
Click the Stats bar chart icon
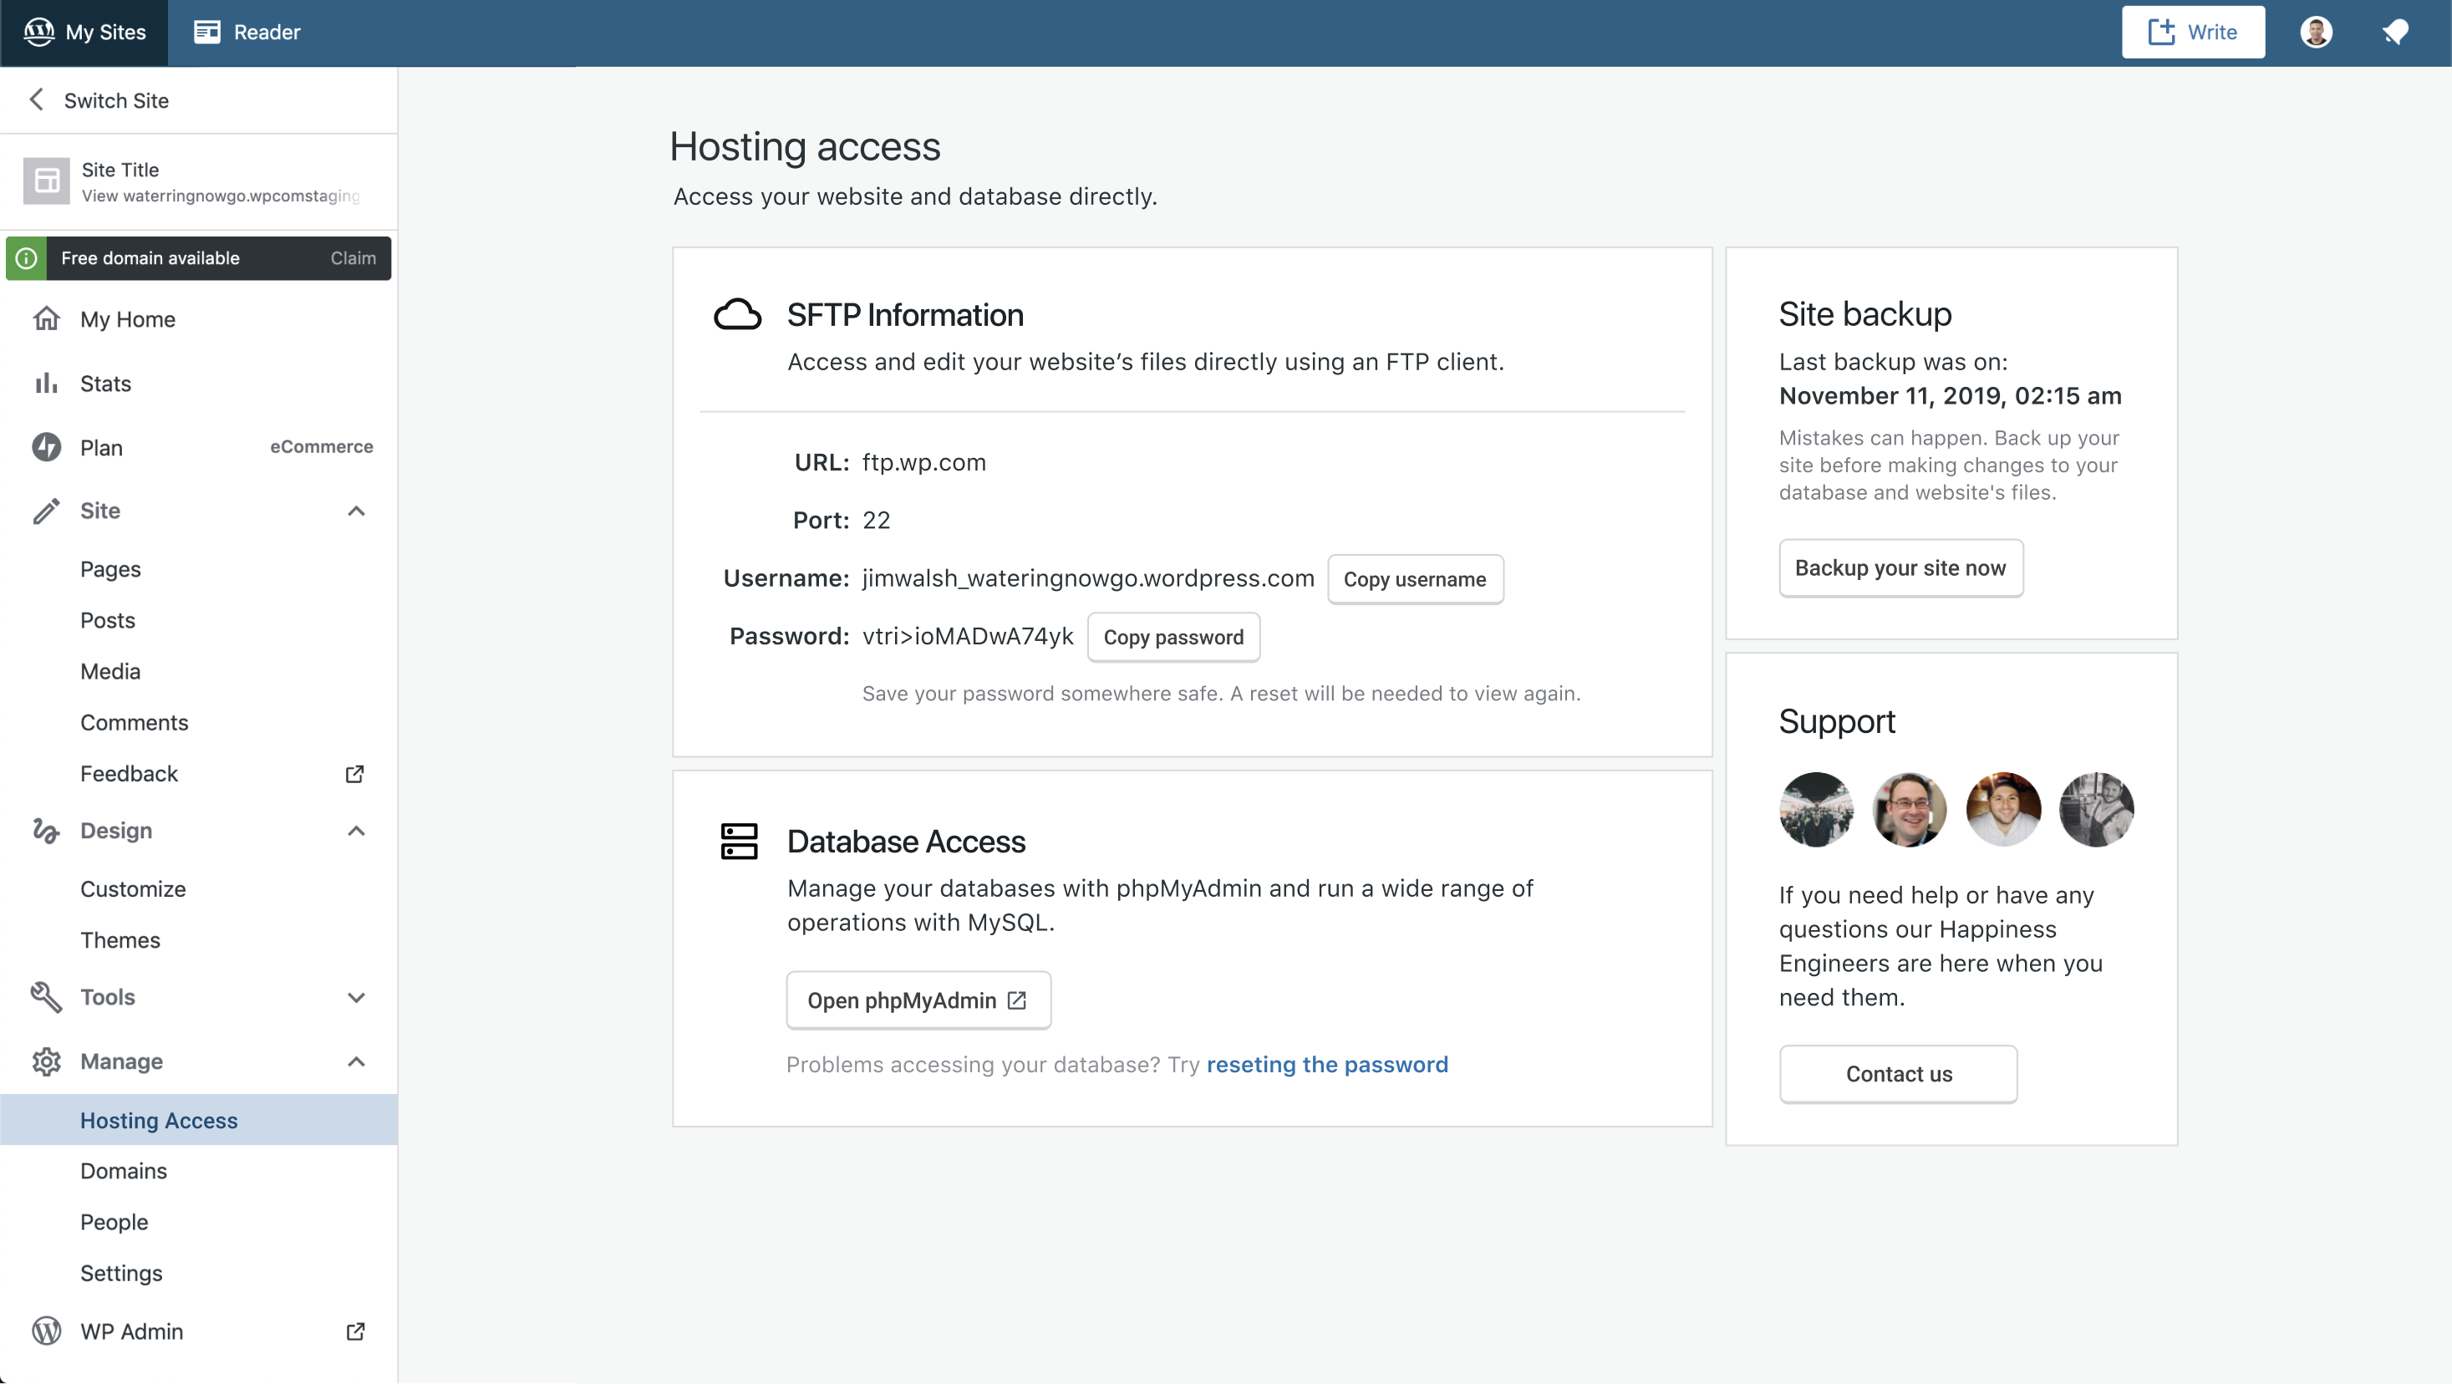pyautogui.click(x=46, y=384)
